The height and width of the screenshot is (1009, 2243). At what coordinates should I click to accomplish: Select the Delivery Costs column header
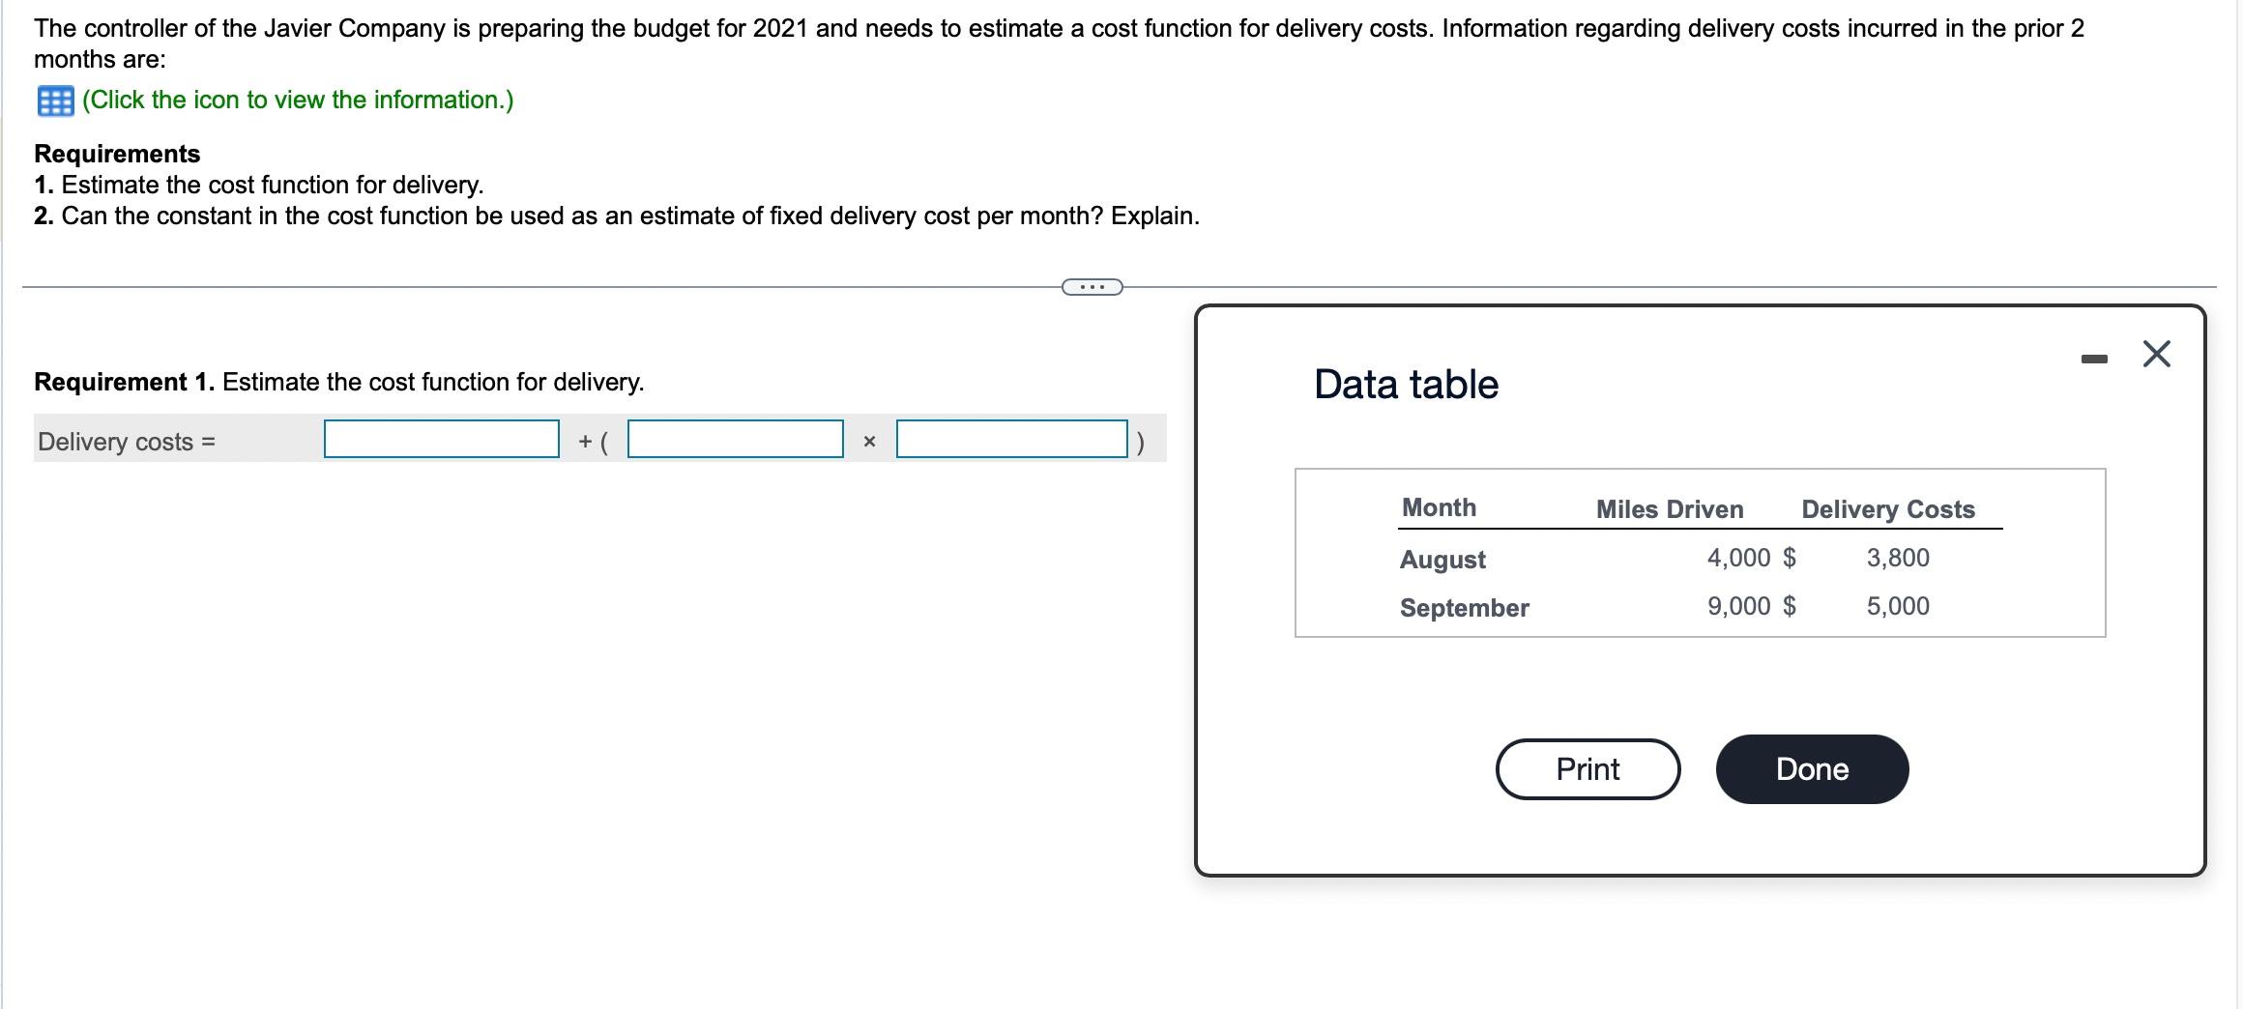(1887, 509)
